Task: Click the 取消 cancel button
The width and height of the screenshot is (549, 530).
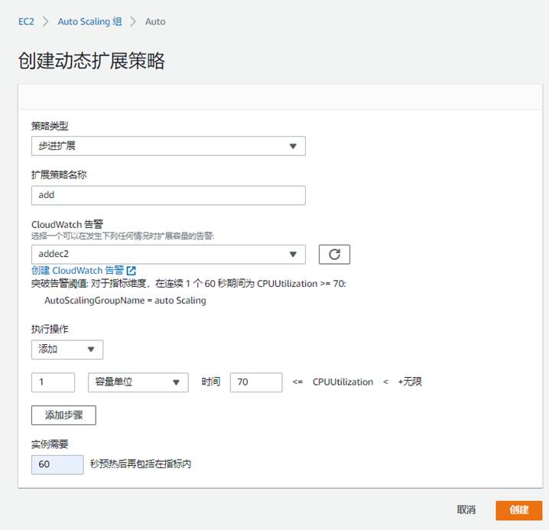Action: tap(466, 510)
